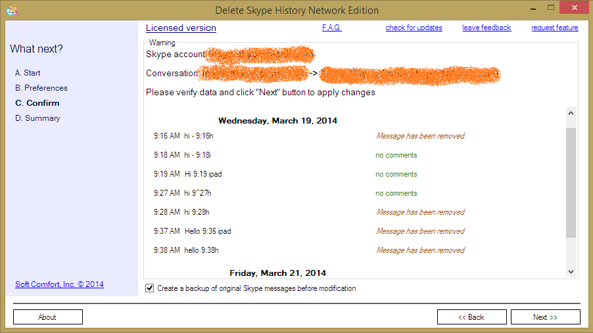
Task: Uncheck Create a backup of original messages
Action: (x=150, y=288)
